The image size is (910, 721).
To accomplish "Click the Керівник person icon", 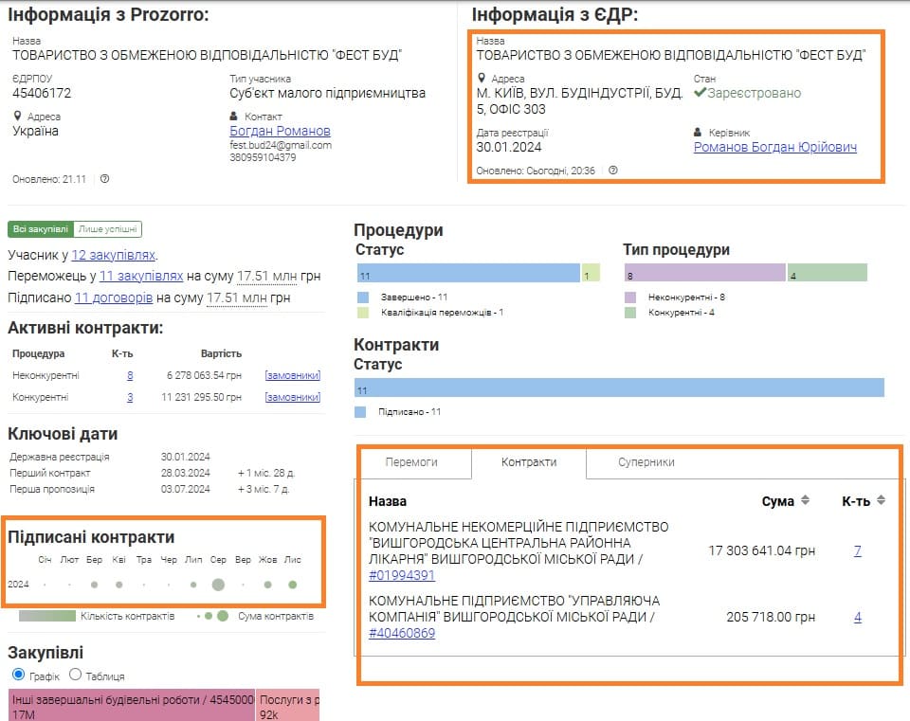I will pos(699,133).
